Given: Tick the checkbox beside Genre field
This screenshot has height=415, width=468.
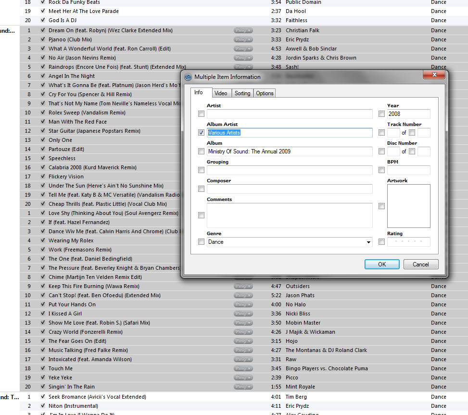Looking at the screenshot, I should (201, 242).
